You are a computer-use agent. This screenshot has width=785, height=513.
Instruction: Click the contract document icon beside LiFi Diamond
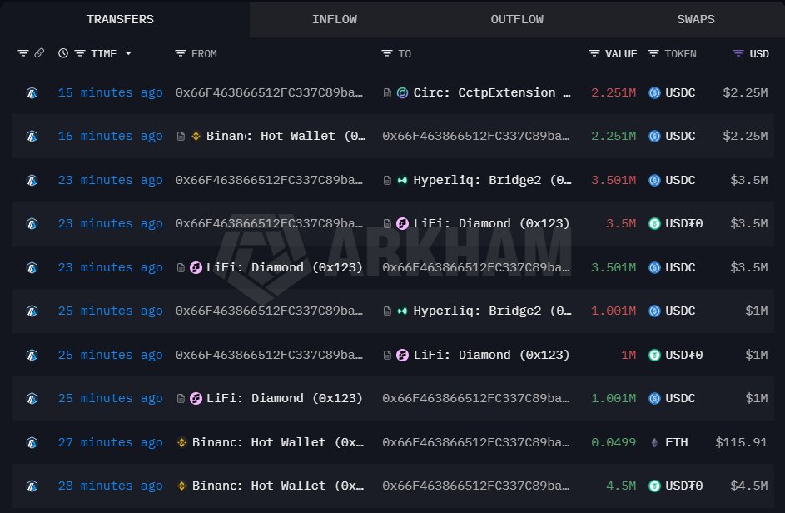[x=387, y=223]
